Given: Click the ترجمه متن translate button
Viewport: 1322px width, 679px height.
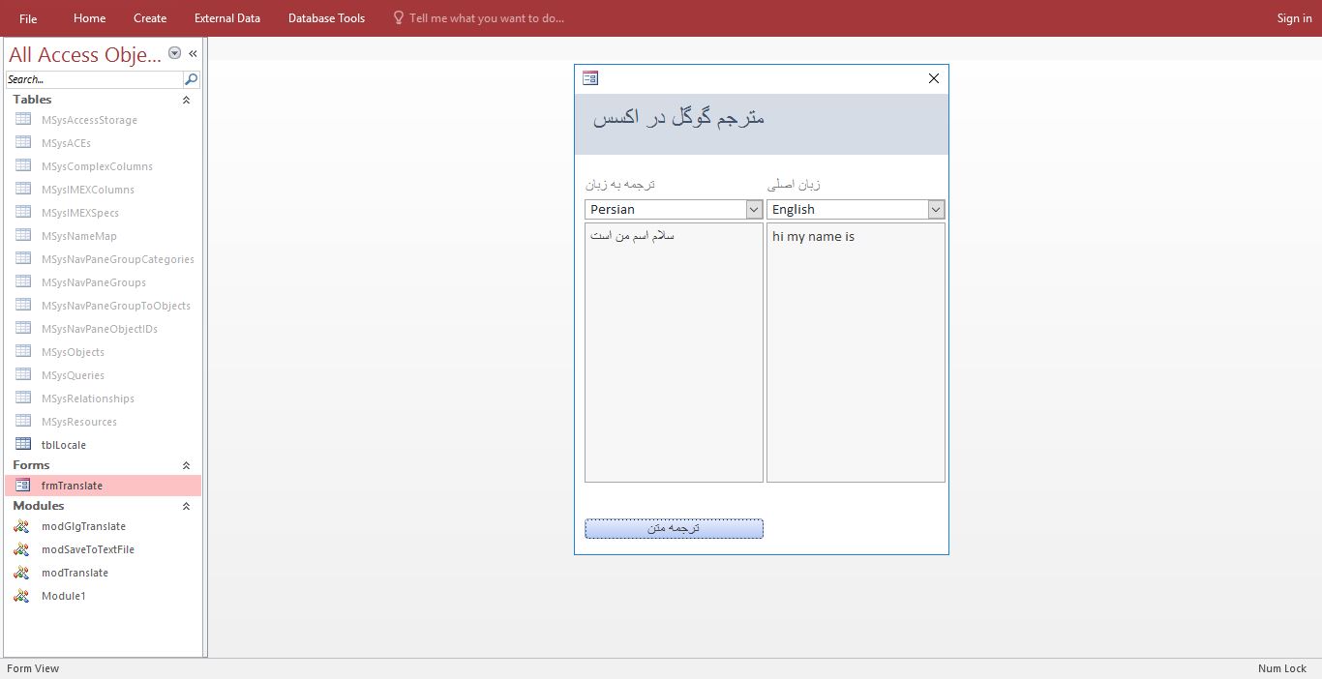Looking at the screenshot, I should [x=674, y=528].
